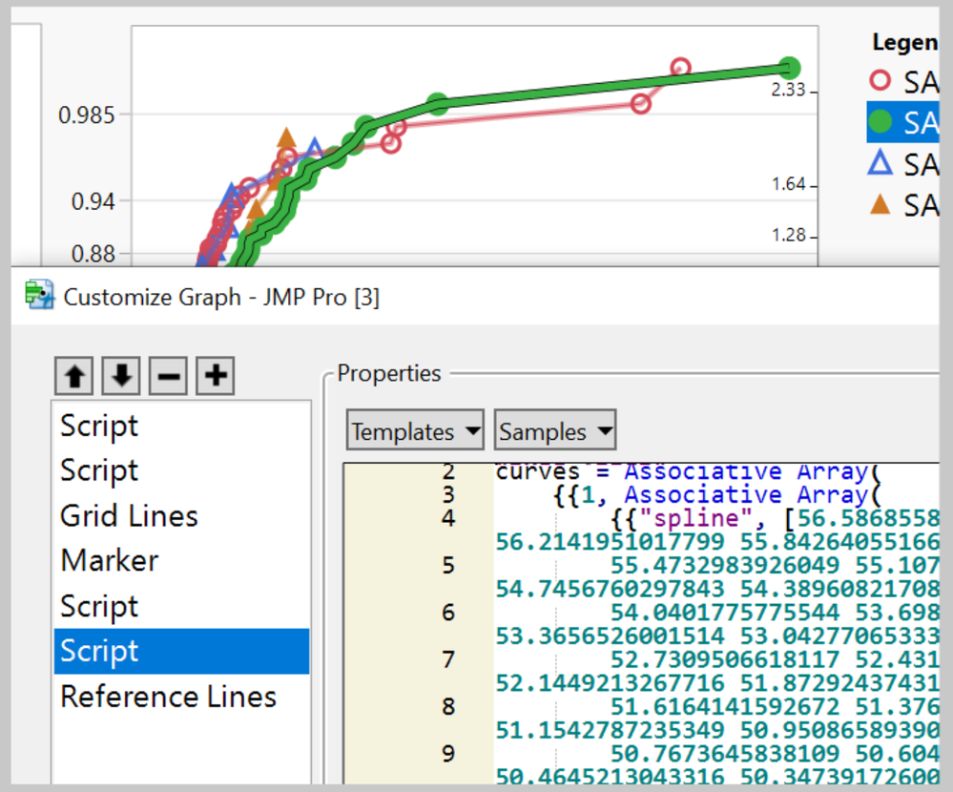Screen dimensions: 953x792
Task: Remove item with the minus button
Action: pyautogui.click(x=168, y=376)
